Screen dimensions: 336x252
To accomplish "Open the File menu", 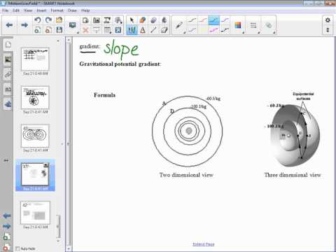I will point(5,10).
